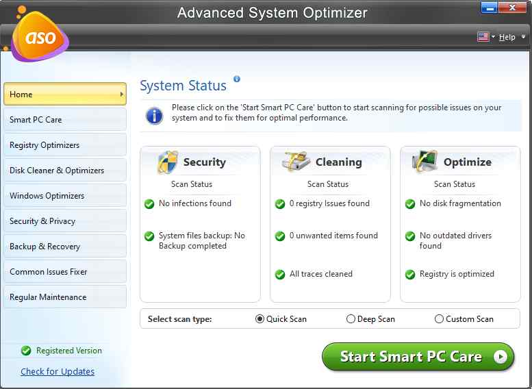The height and width of the screenshot is (389, 532).
Task: Select the Deep Scan radio button
Action: point(351,319)
